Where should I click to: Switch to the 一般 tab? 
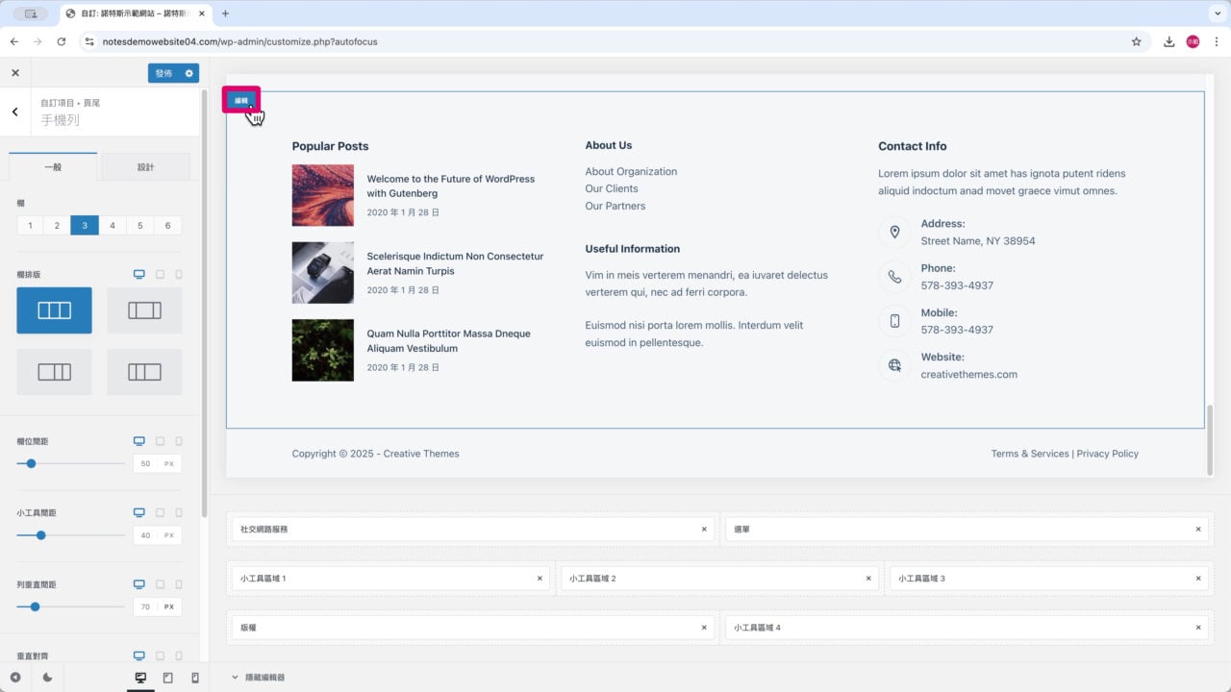(x=53, y=167)
